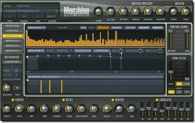The image size is (195, 123).
Task: Open the Program preset selector
Action: click(x=31, y=11)
